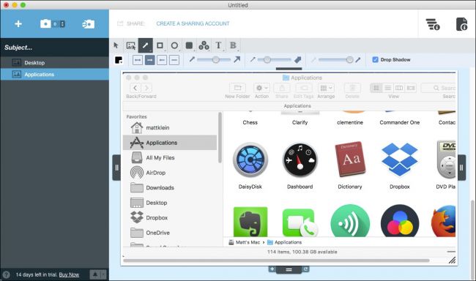476x281 pixels.
Task: Click the Buy Now link
Action: pyautogui.click(x=69, y=274)
